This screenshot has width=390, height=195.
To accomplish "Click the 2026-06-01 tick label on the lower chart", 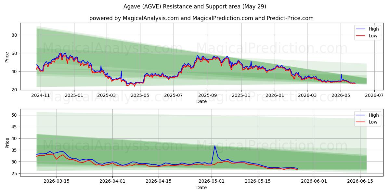I will coord(314,182).
